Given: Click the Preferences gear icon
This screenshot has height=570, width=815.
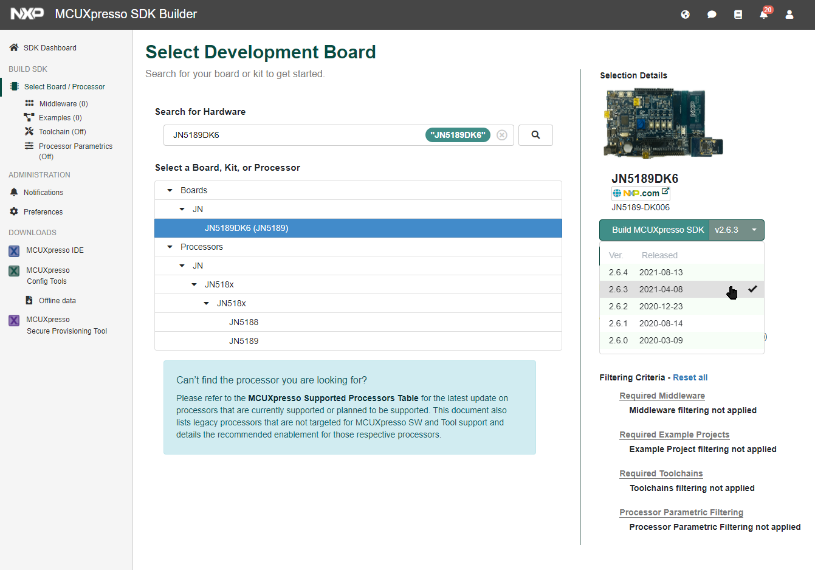Looking at the screenshot, I should click(x=14, y=211).
